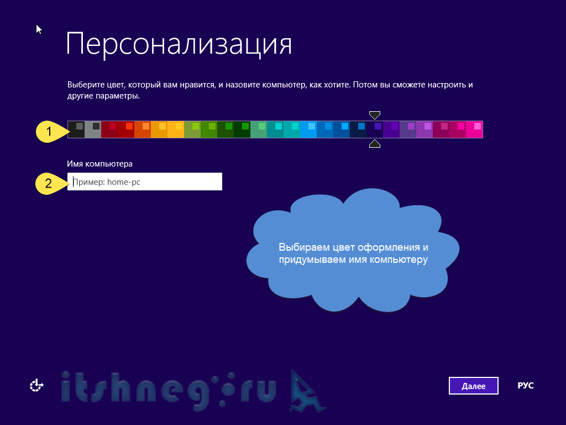
Task: Click the Персонализация heading
Action: (x=179, y=44)
